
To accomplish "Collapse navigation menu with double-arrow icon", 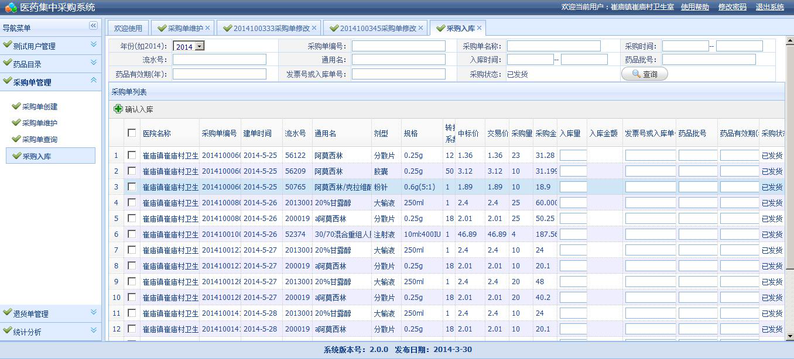I will click(93, 26).
